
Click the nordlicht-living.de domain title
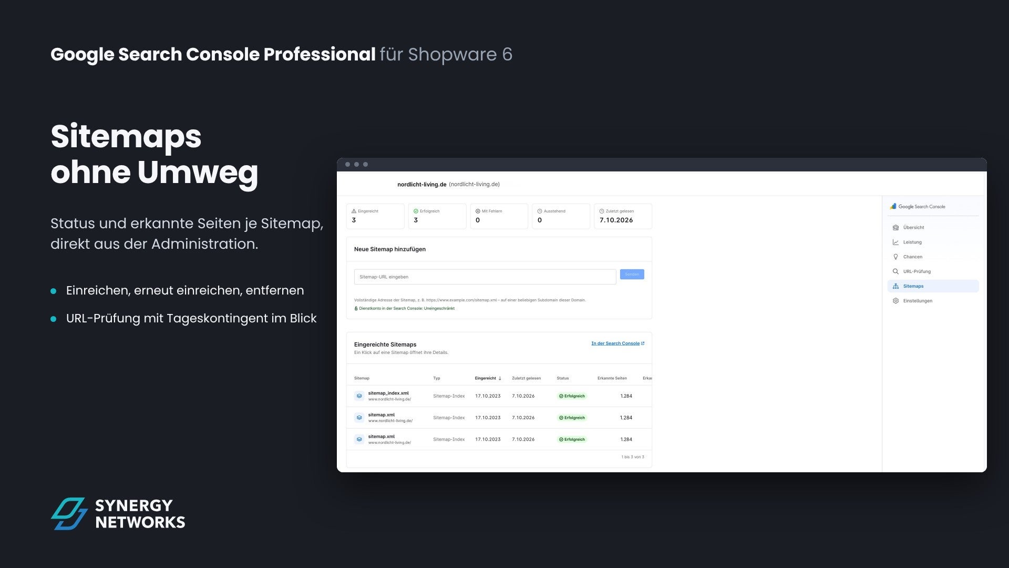421,185
